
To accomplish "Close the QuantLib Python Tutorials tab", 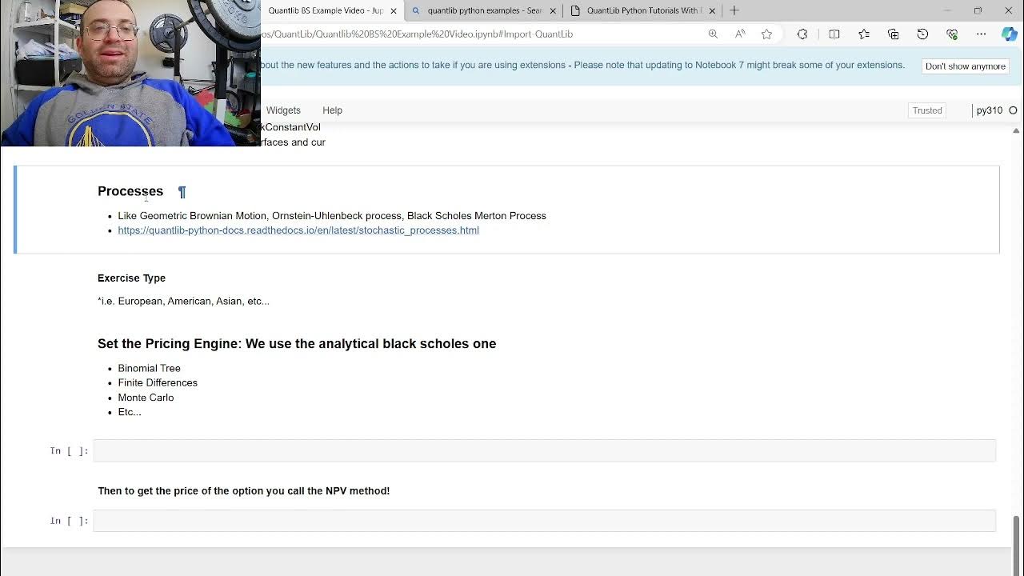I will tap(712, 11).
